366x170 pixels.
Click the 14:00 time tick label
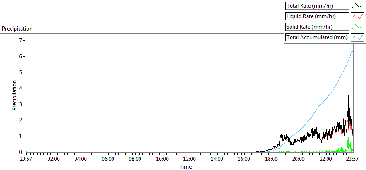(217, 160)
